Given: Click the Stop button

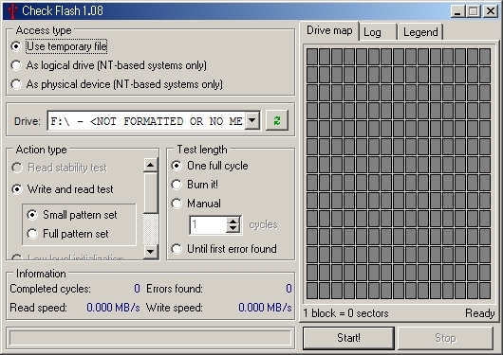Looking at the screenshot, I should point(445,338).
